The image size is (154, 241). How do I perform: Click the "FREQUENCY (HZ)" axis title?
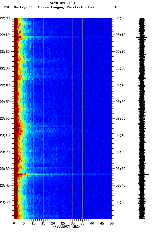pos(66,226)
